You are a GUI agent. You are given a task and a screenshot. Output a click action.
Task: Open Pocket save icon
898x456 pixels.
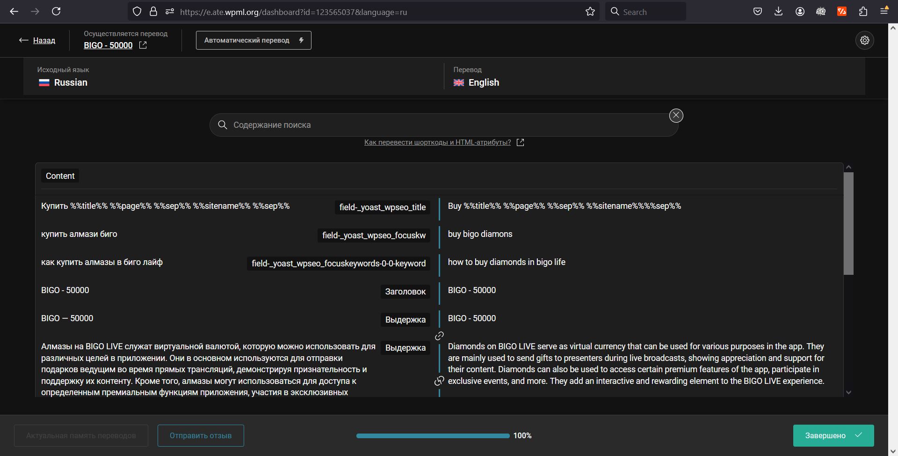[758, 12]
